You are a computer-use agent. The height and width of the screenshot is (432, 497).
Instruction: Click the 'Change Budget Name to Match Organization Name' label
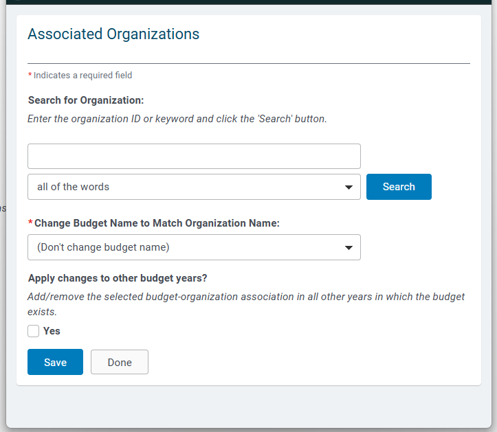pyautogui.click(x=157, y=223)
